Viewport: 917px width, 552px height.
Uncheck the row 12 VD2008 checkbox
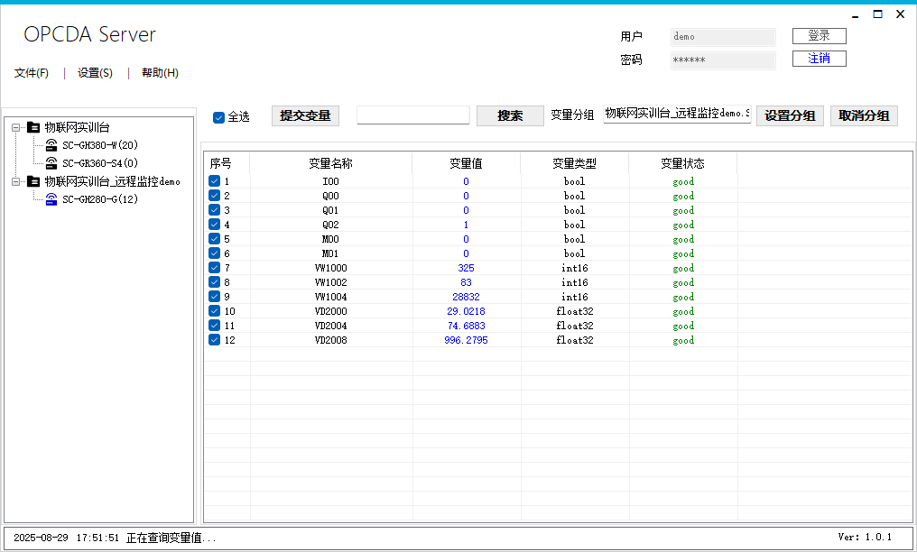(x=215, y=340)
